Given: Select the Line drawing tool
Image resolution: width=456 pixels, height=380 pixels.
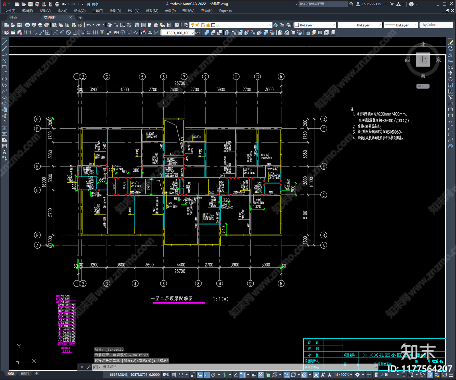Looking at the screenshot, I should pyautogui.click(x=4, y=42).
